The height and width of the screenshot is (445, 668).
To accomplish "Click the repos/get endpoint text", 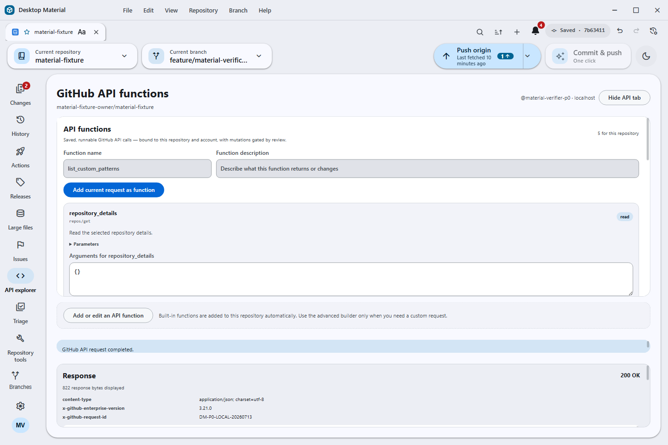I will 80,222.
